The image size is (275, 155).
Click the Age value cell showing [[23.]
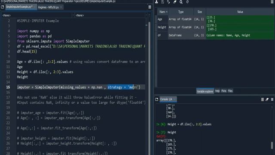click(x=240, y=19)
